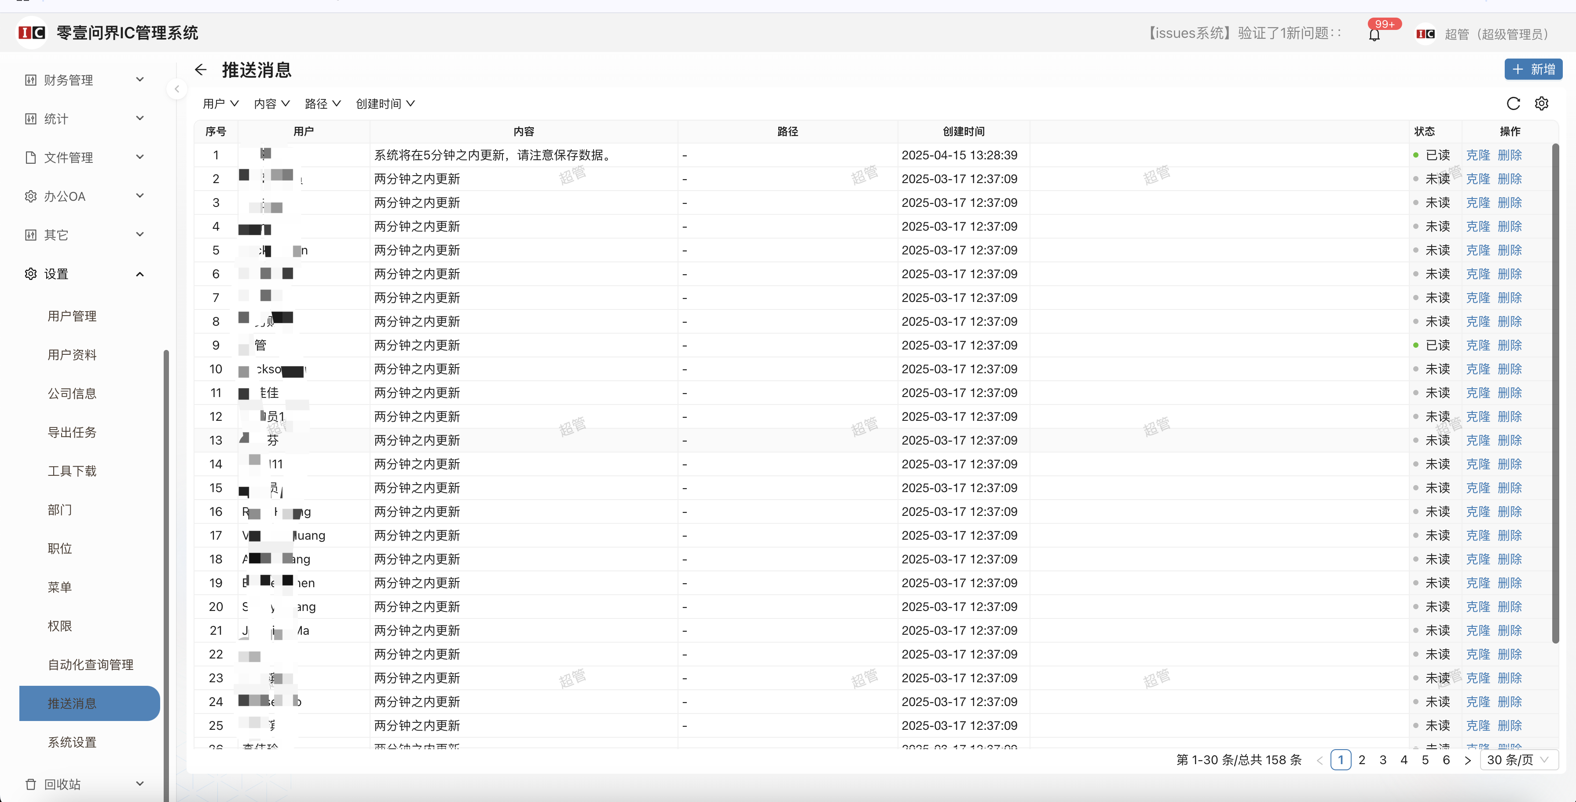
Task: Open the 创建时间 filter dropdown
Action: [x=385, y=104]
